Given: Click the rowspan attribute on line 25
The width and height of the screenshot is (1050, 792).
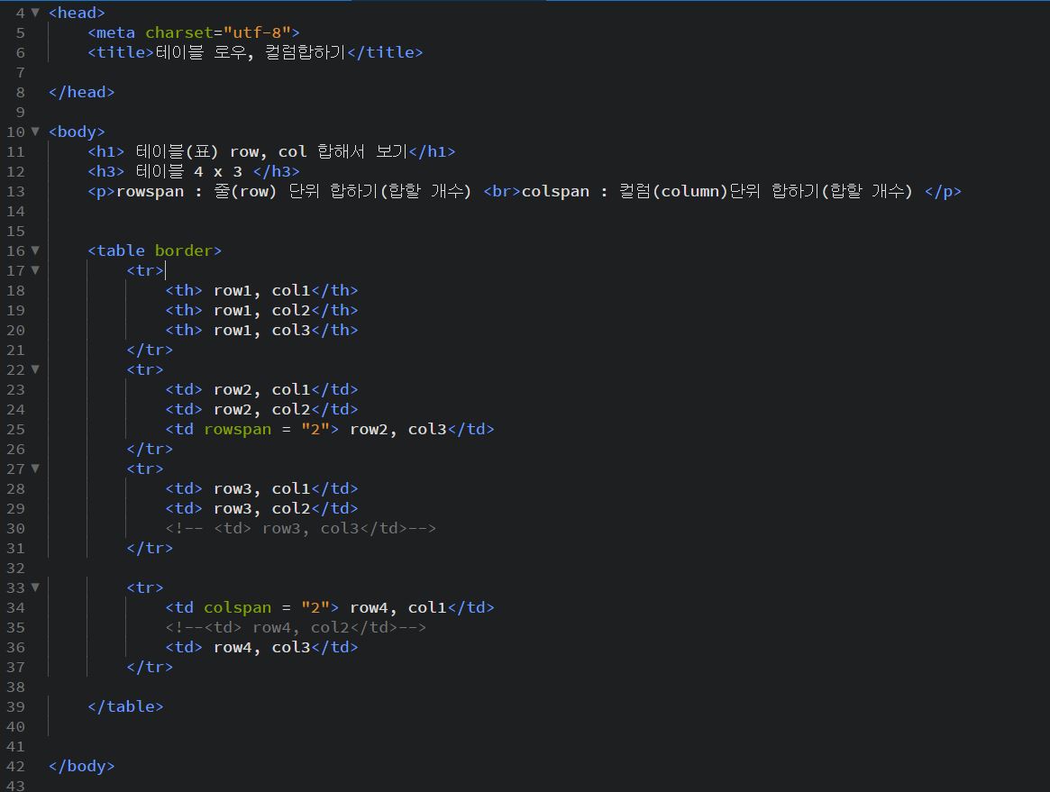Looking at the screenshot, I should tap(238, 429).
